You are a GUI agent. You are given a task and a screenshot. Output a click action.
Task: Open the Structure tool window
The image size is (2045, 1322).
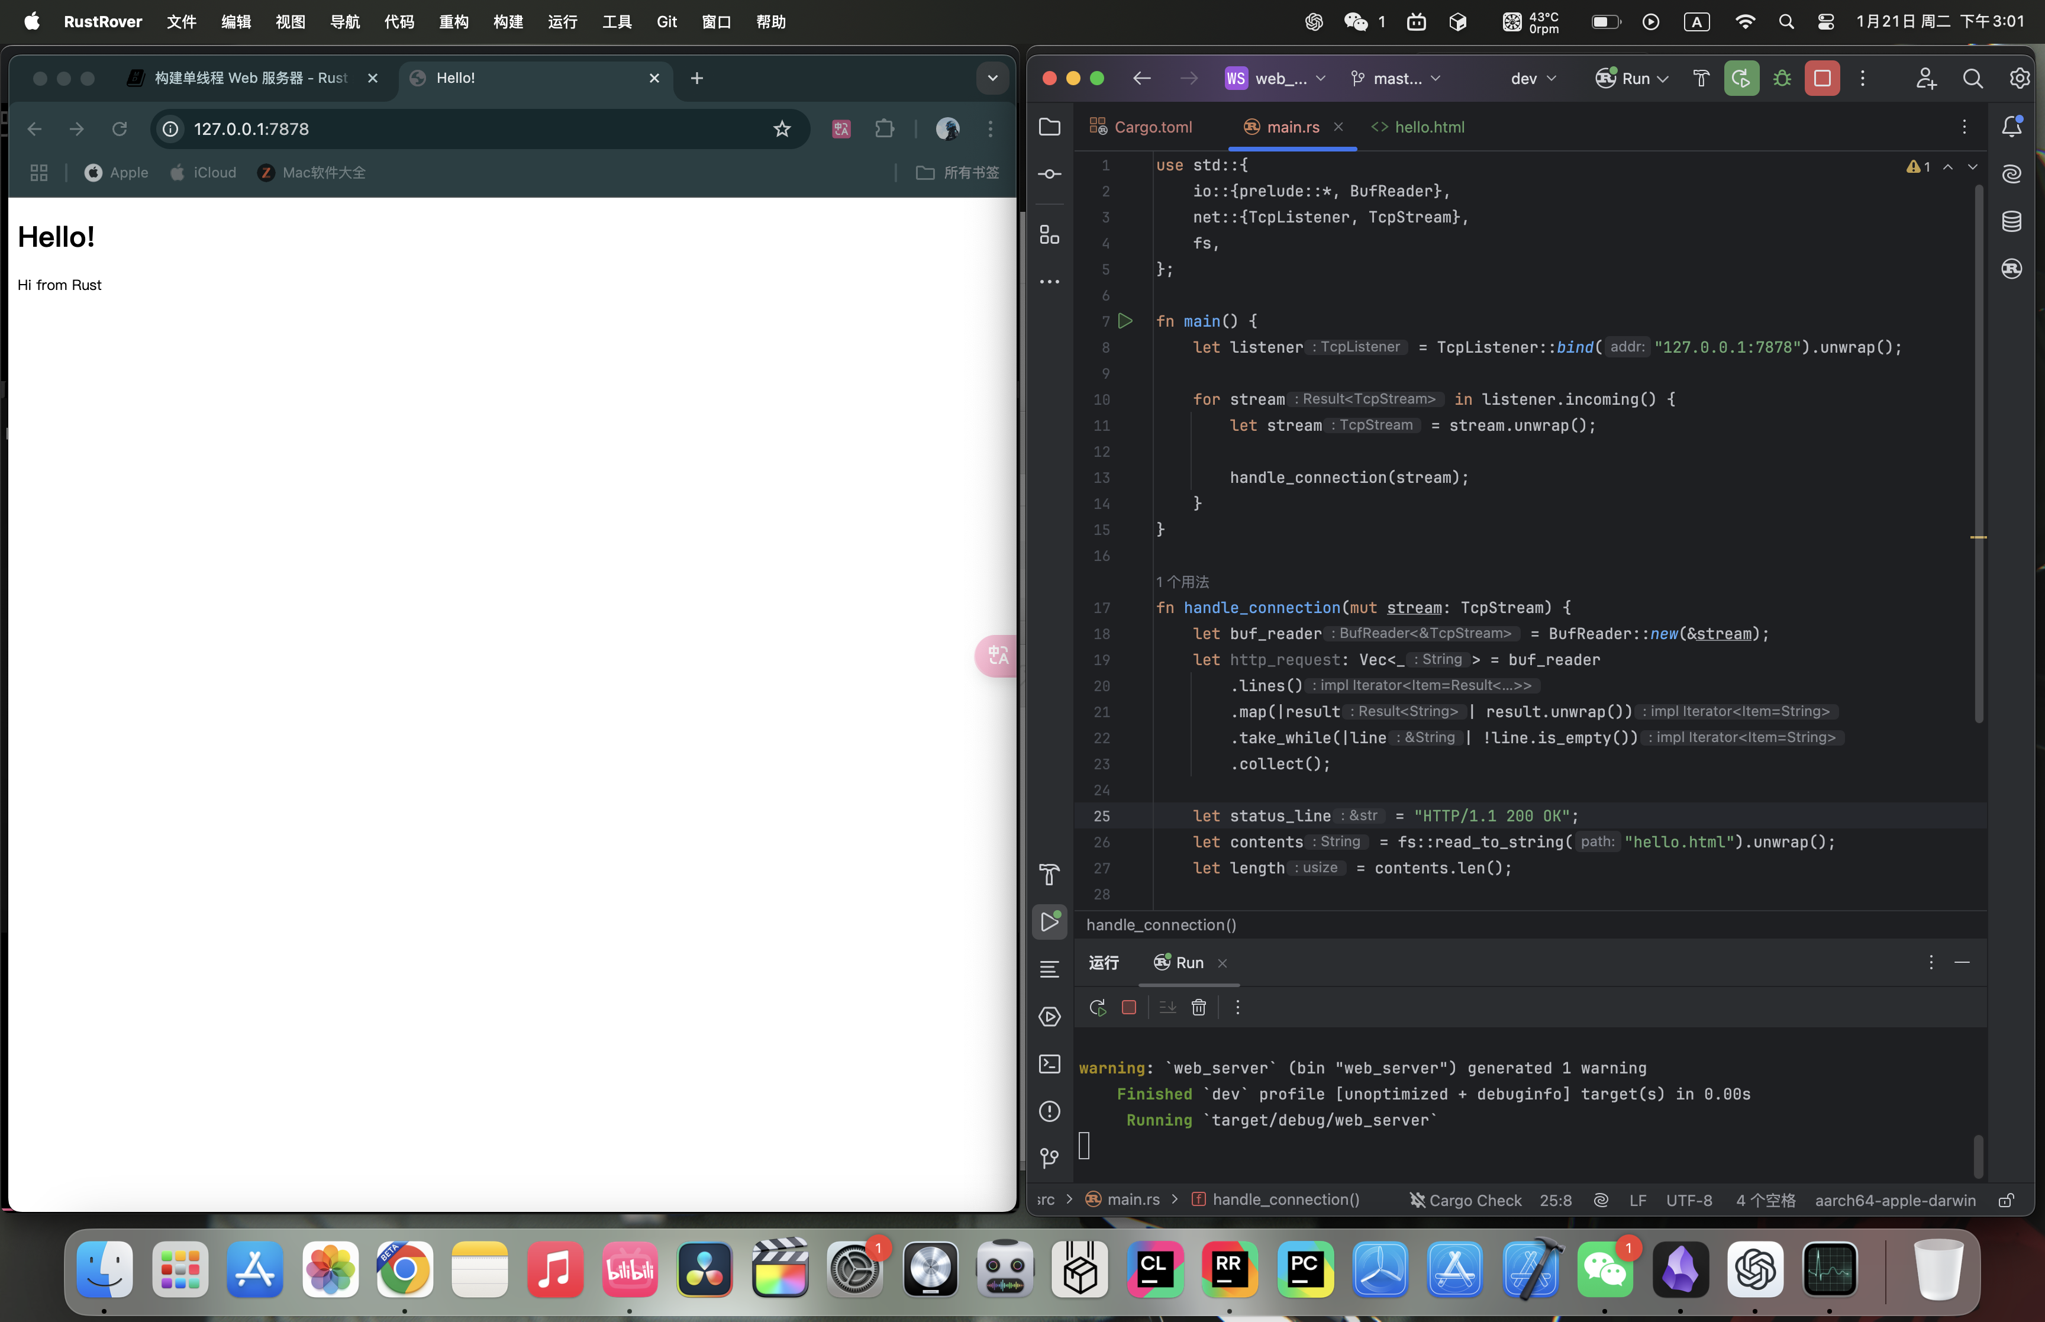(1050, 234)
